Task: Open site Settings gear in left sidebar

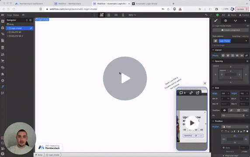Action: [x=3, y=81]
